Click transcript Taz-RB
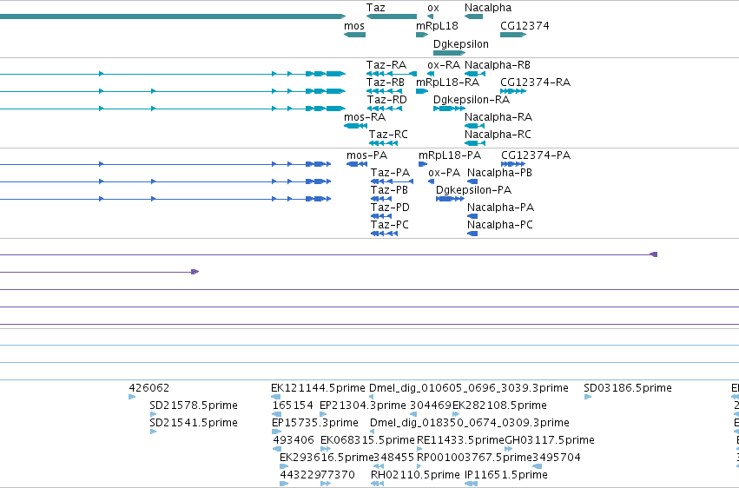The width and height of the screenshot is (739, 488). (x=385, y=82)
